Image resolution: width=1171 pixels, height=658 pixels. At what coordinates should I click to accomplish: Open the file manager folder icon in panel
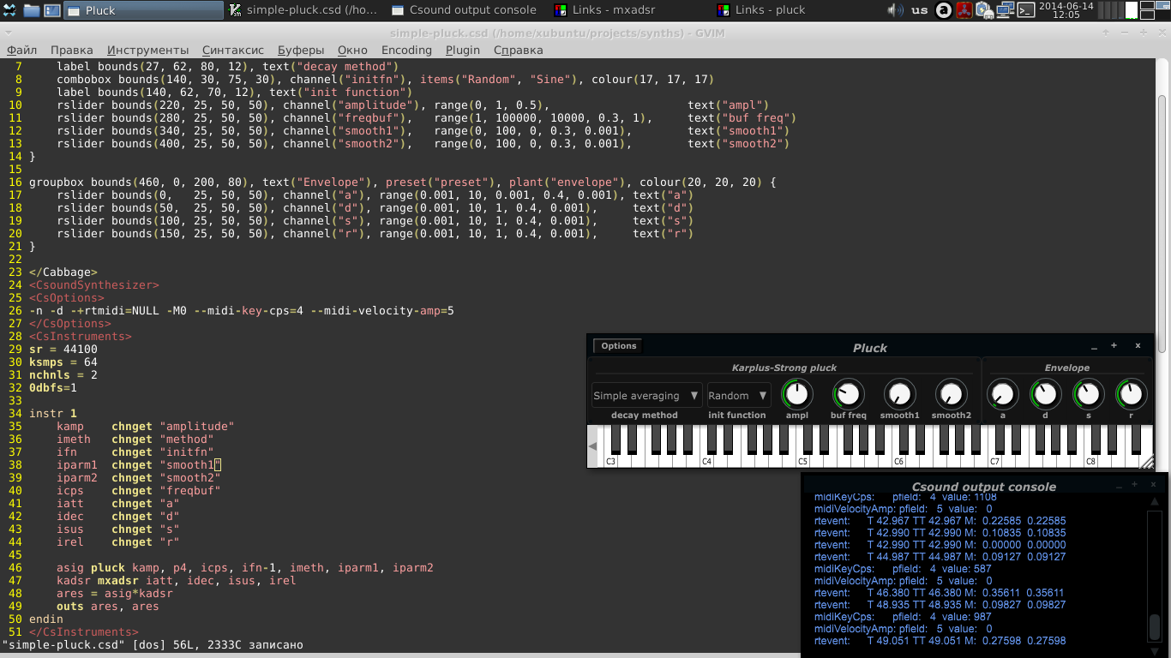pos(32,10)
